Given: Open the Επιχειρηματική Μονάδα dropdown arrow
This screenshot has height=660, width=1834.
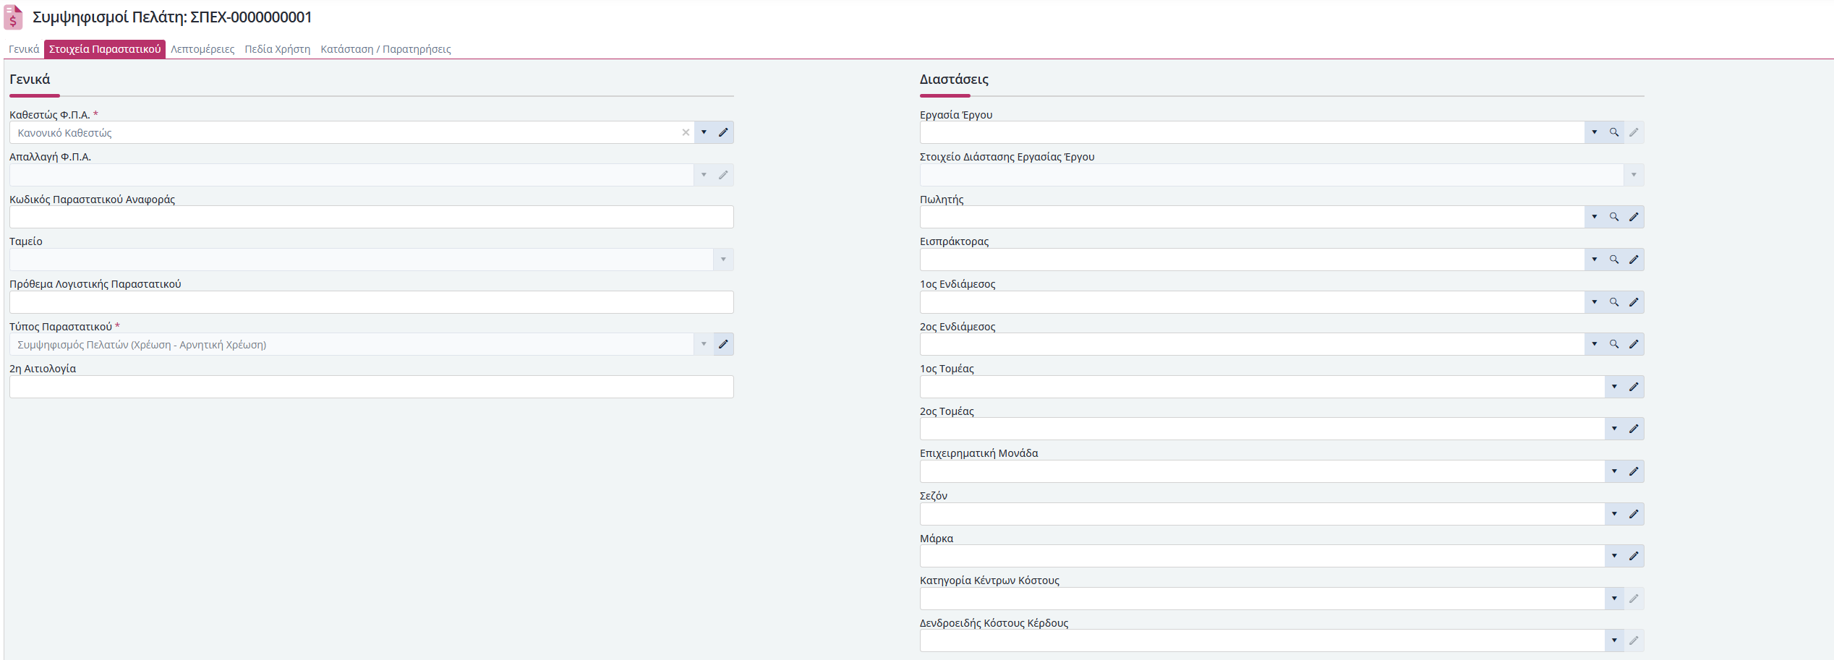Looking at the screenshot, I should click(1614, 471).
